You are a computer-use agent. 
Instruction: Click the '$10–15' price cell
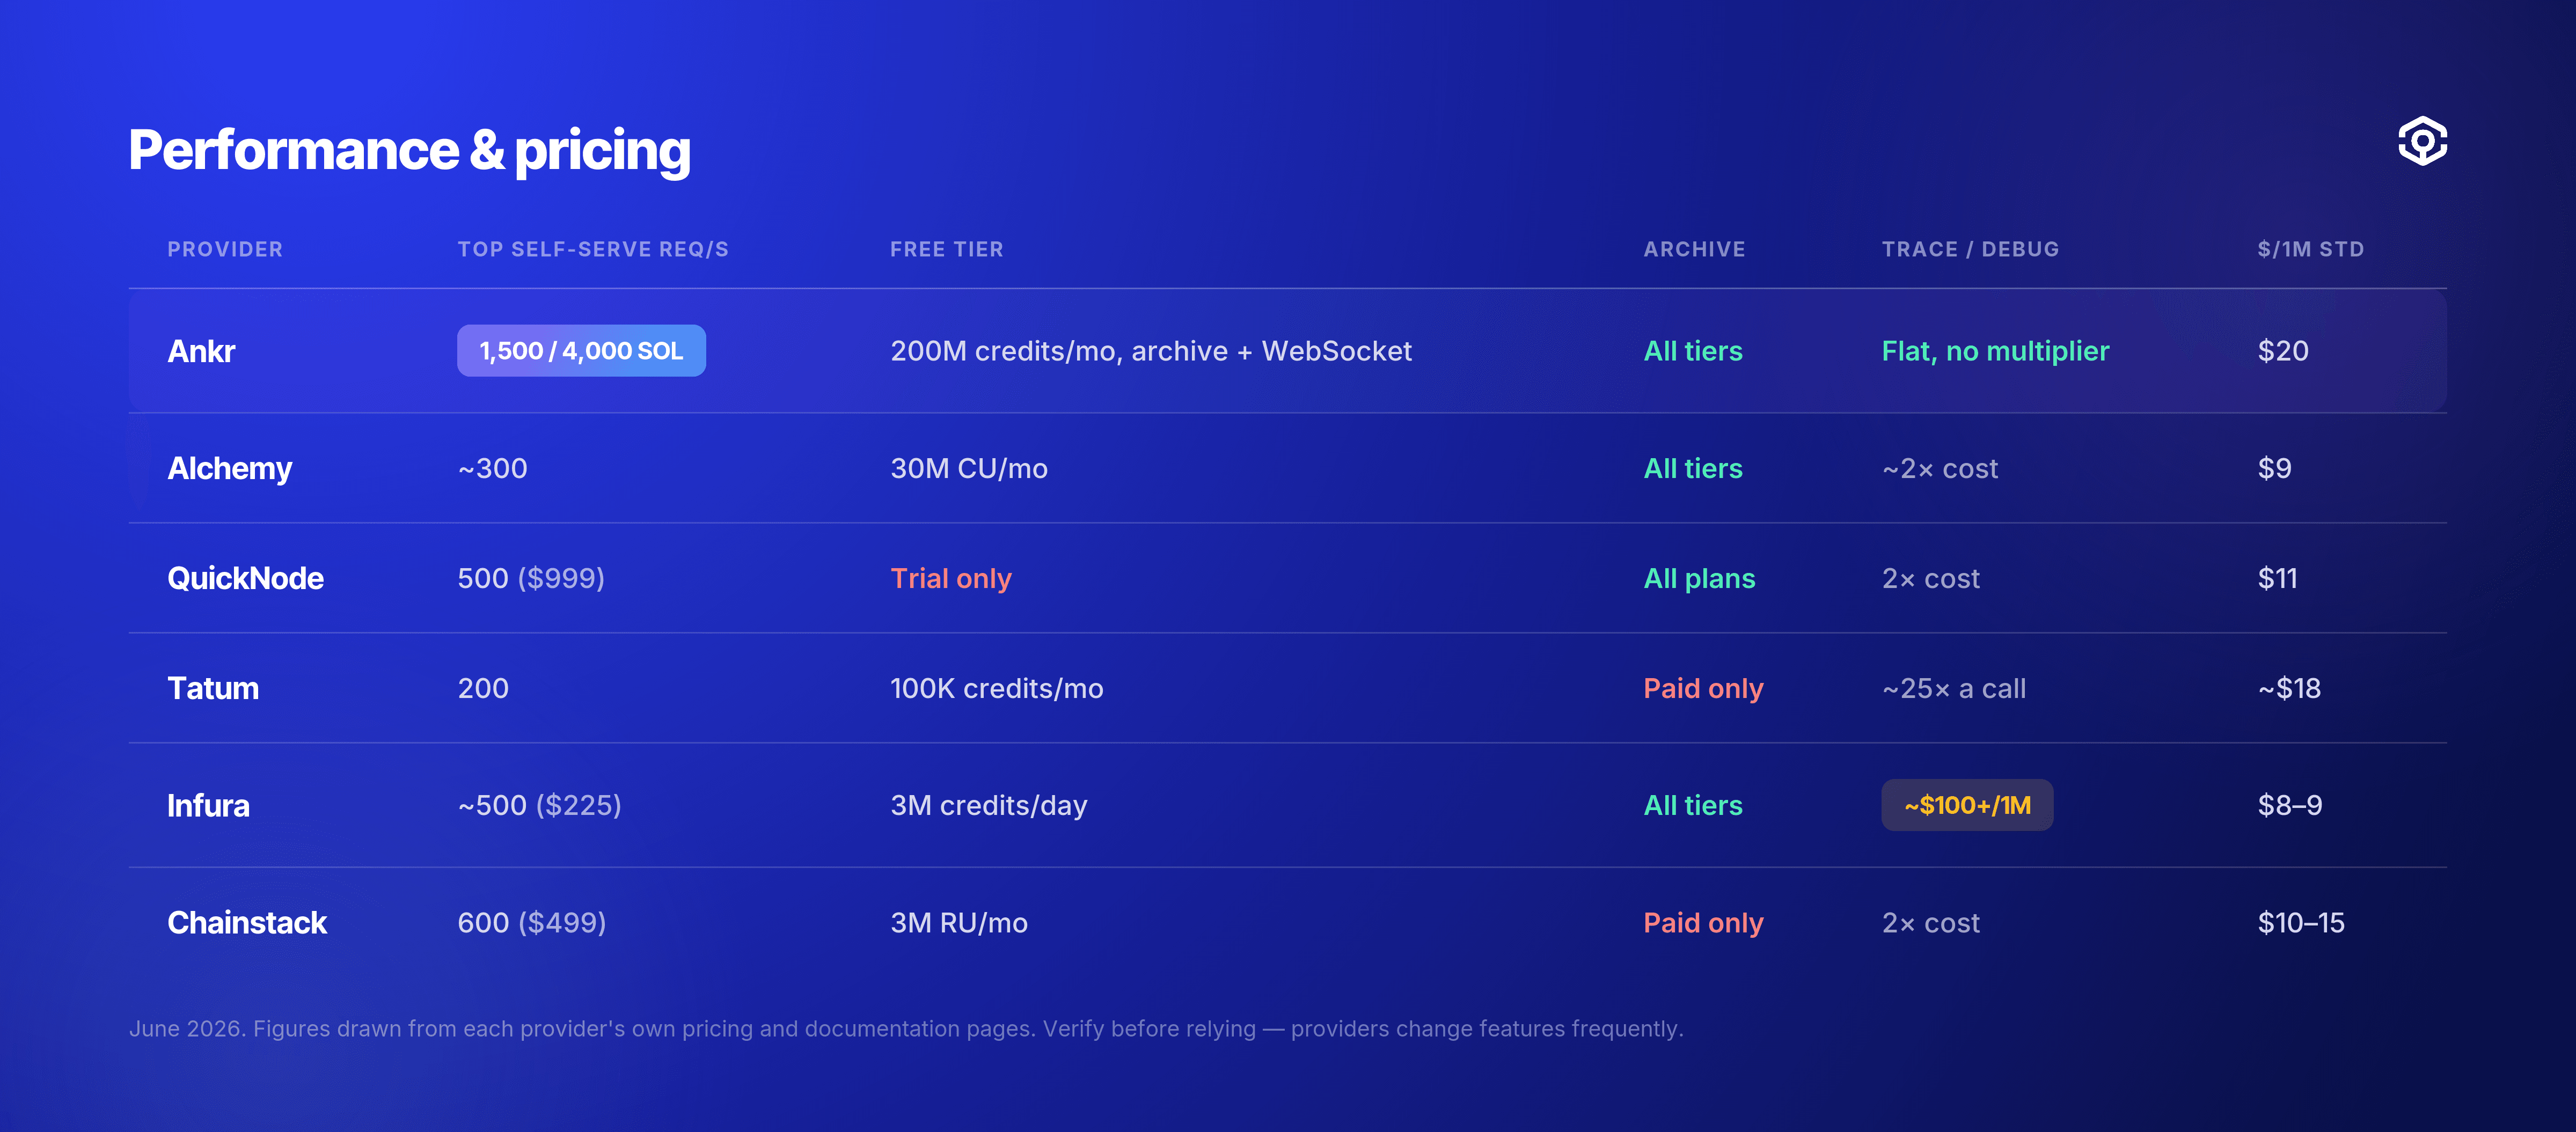click(2301, 923)
